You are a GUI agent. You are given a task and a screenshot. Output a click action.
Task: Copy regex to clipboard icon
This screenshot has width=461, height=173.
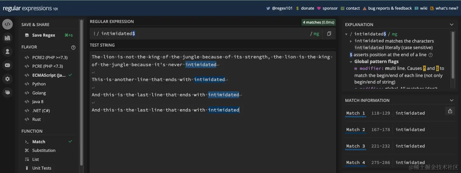point(329,34)
